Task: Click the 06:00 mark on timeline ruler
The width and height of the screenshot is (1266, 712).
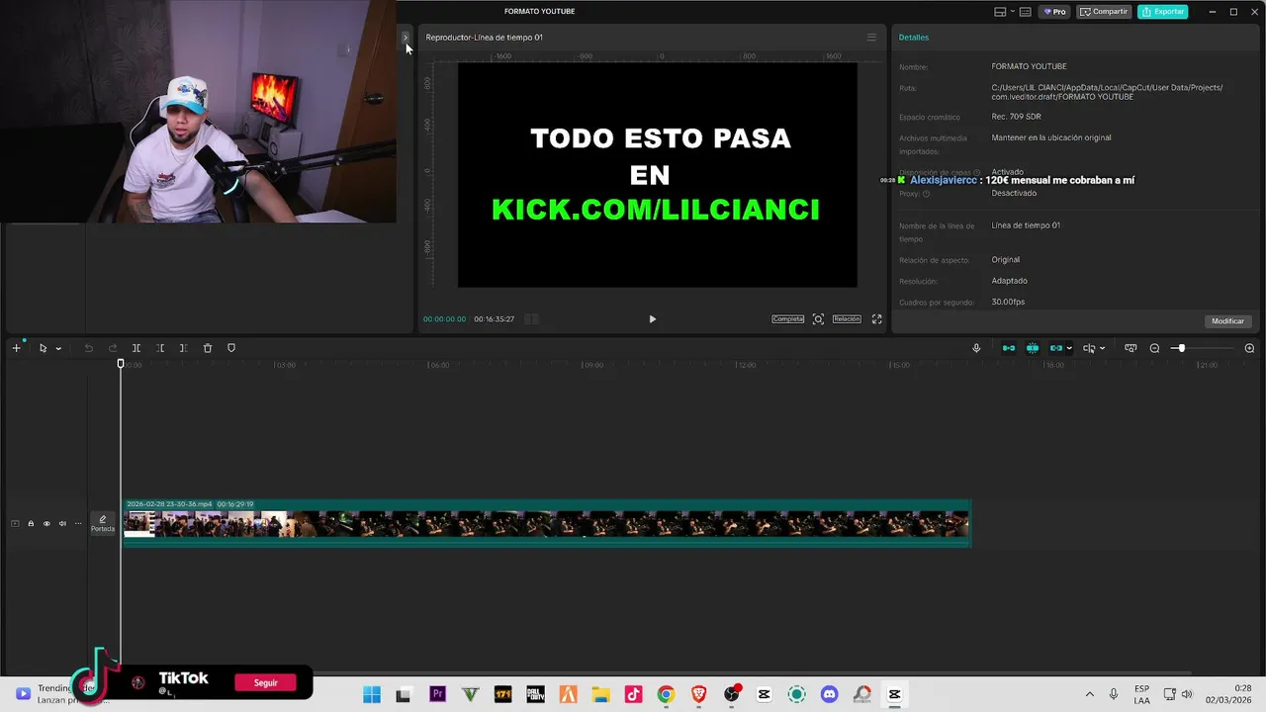Action: point(439,365)
